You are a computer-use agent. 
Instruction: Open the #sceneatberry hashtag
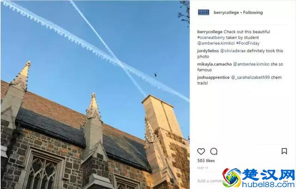point(211,38)
